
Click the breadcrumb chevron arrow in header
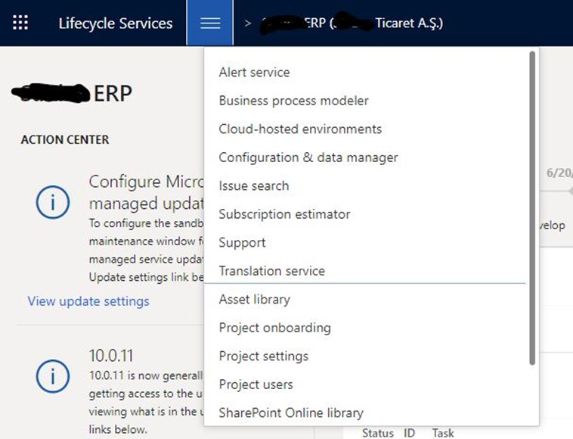pyautogui.click(x=248, y=23)
